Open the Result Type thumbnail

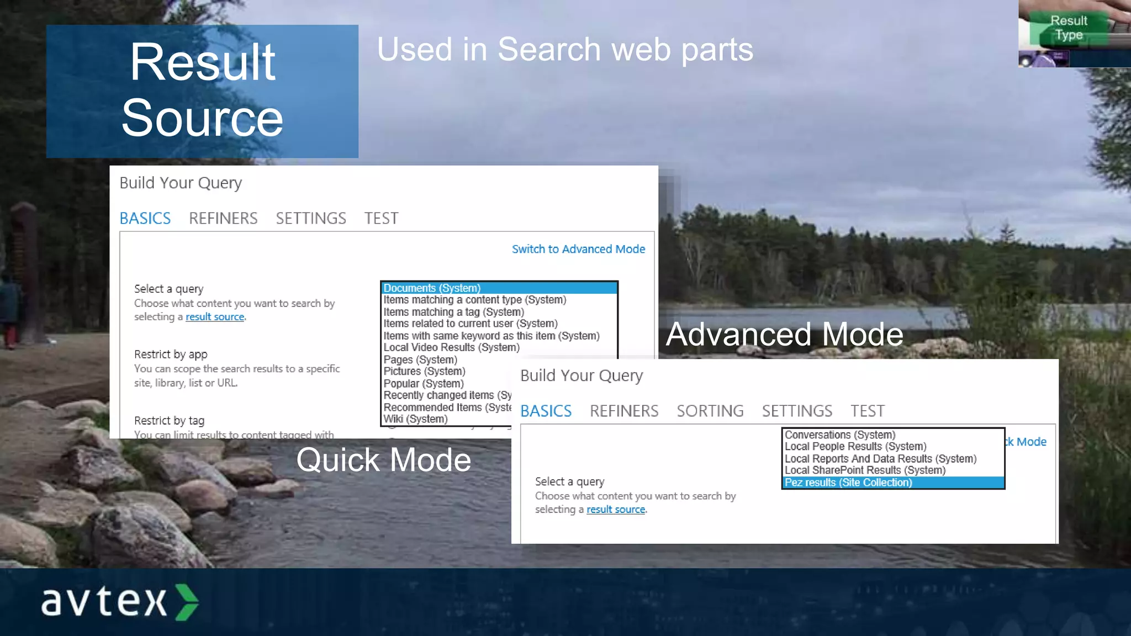coord(1074,33)
